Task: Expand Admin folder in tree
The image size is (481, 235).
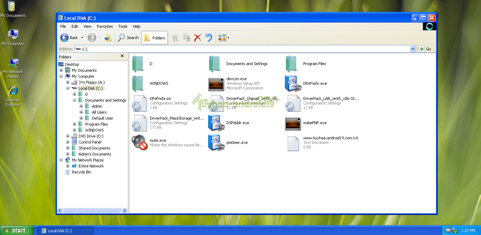Action: click(81, 106)
